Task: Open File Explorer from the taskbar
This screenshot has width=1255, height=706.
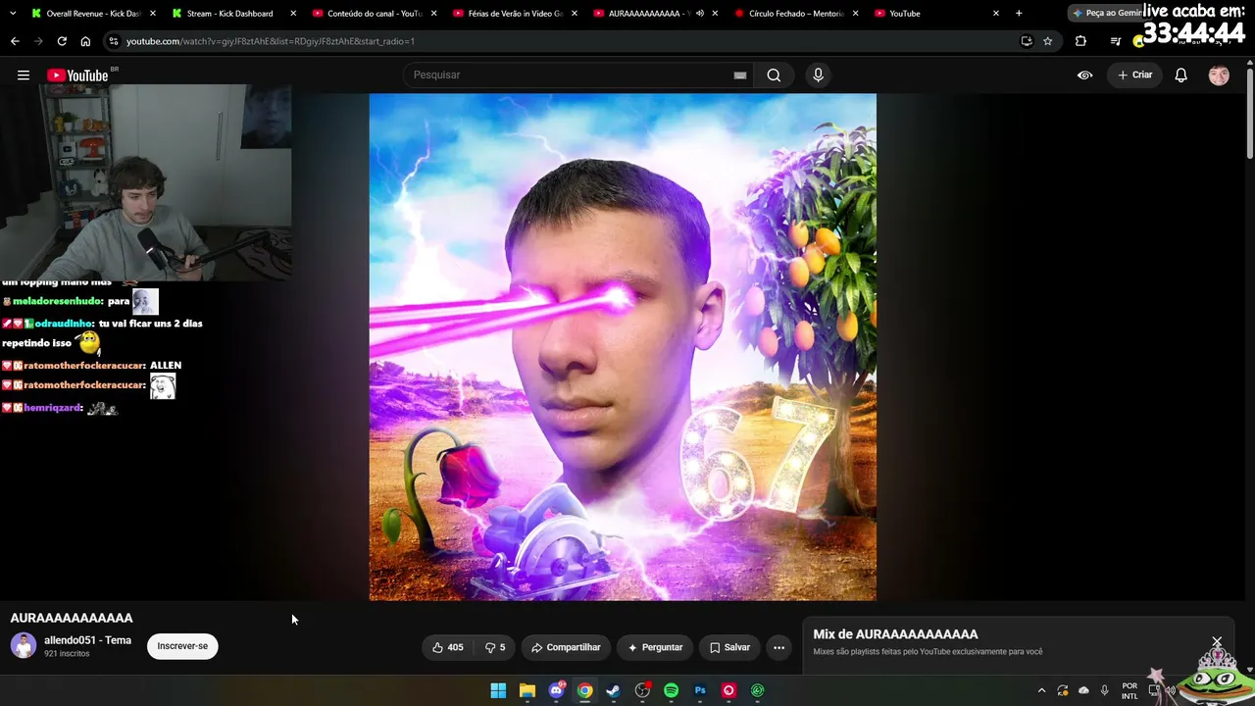Action: point(527,690)
